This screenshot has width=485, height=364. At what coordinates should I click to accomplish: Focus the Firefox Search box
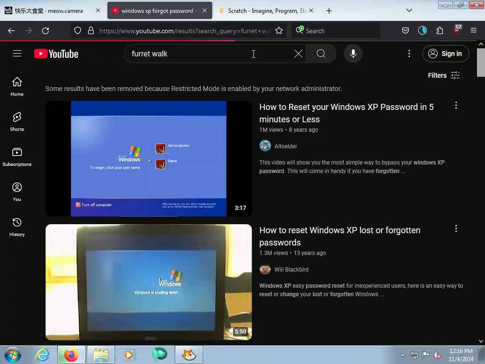pyautogui.click(x=335, y=31)
